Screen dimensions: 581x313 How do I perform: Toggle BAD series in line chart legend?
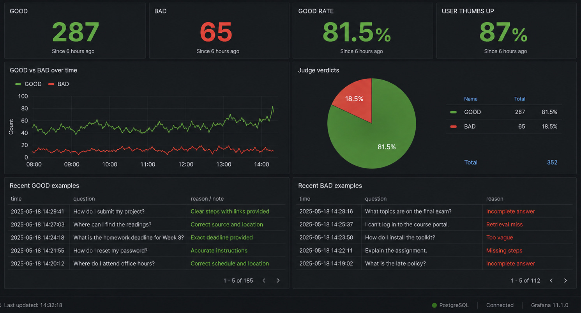click(58, 84)
